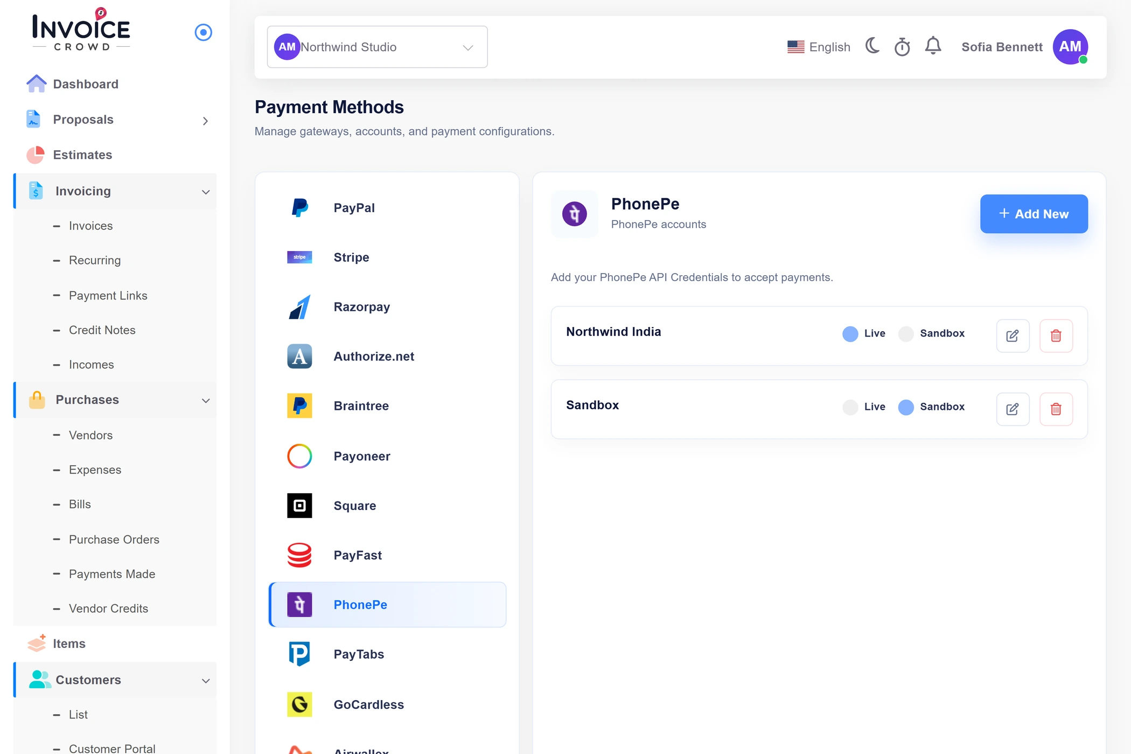The image size is (1131, 754).
Task: Open Dashboard home icon
Action: (36, 84)
